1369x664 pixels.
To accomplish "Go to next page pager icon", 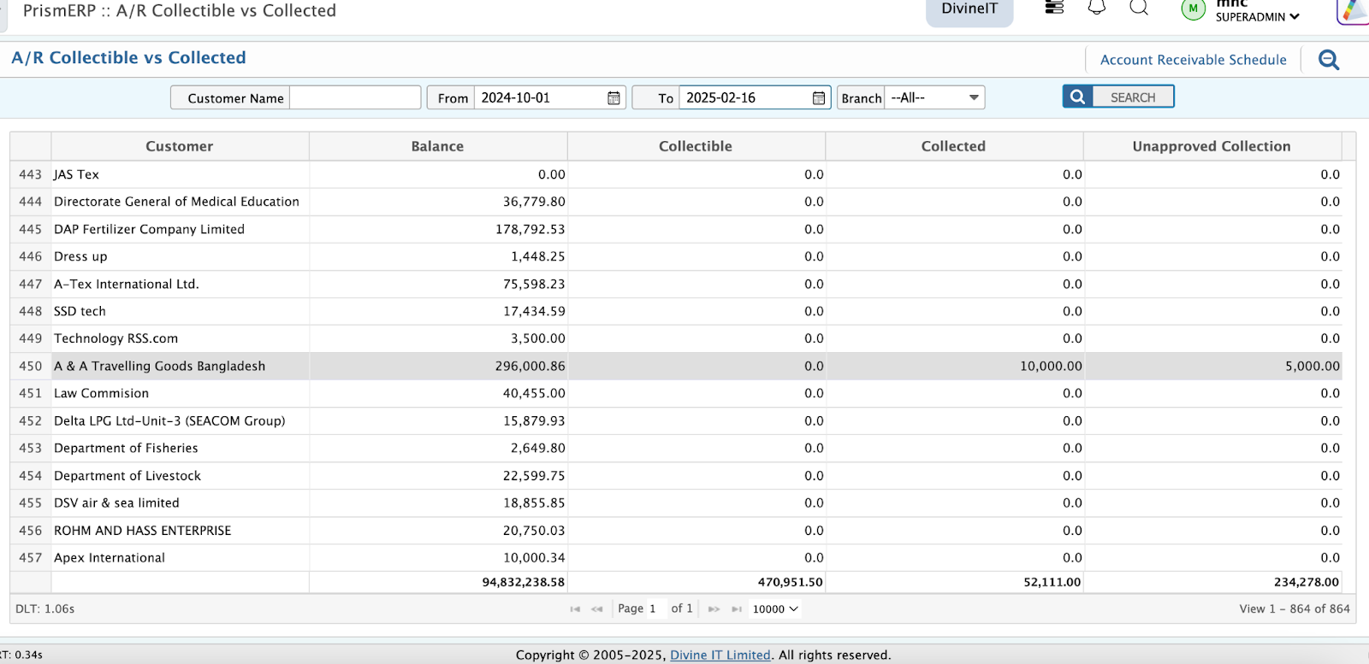I will [714, 609].
